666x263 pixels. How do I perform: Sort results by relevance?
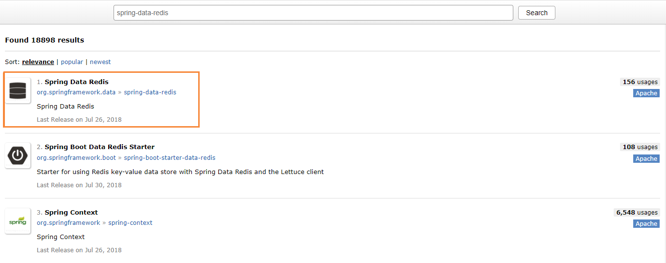(38, 62)
